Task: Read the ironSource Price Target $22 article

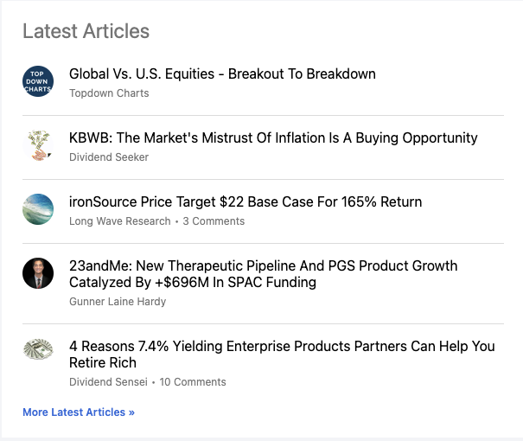Action: click(x=246, y=202)
